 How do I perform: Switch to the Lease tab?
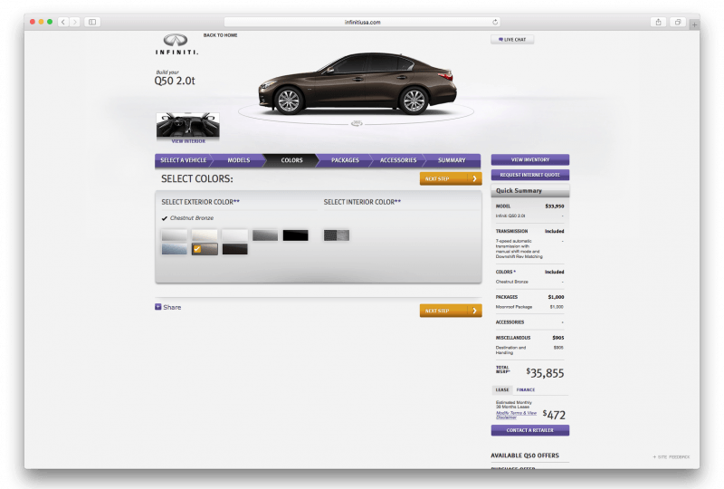tap(502, 389)
